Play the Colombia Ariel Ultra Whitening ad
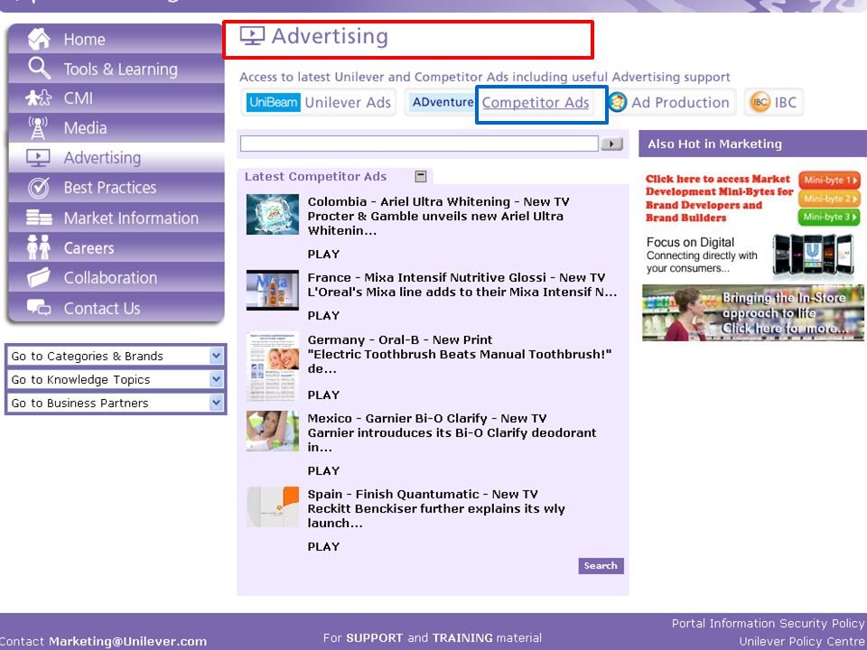The height and width of the screenshot is (650, 867). (x=323, y=255)
